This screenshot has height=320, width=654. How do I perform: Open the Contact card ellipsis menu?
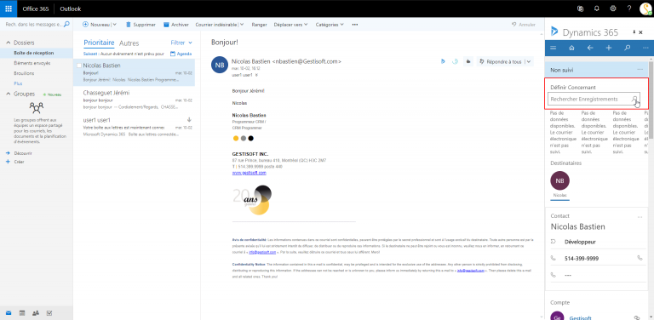pos(640,217)
